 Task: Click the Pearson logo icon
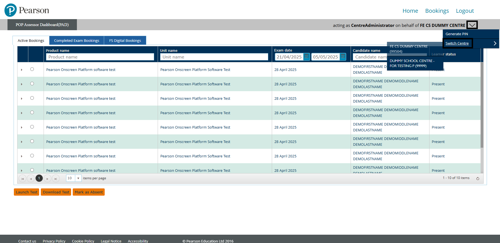coord(11,10)
